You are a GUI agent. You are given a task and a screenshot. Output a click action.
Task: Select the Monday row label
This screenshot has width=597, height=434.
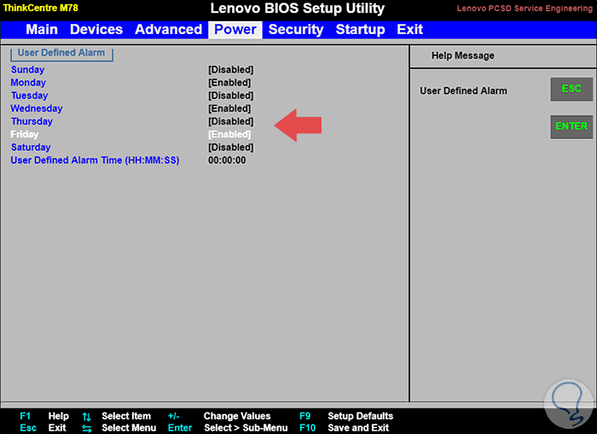pos(28,83)
